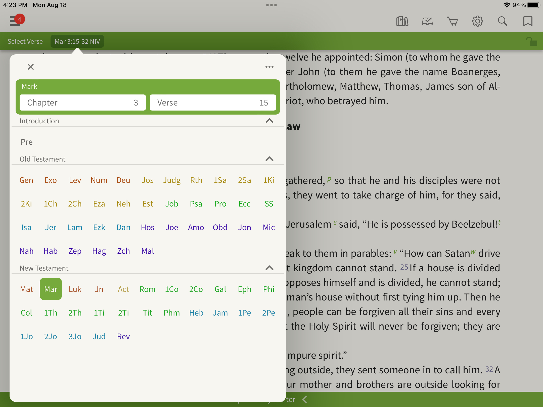Toggle the green unlock padlock icon

[x=531, y=41]
